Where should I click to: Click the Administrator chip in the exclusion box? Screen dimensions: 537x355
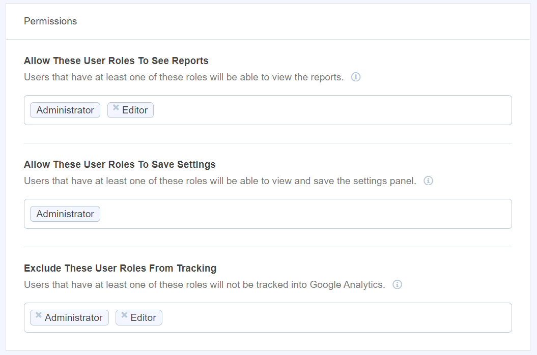pos(69,317)
